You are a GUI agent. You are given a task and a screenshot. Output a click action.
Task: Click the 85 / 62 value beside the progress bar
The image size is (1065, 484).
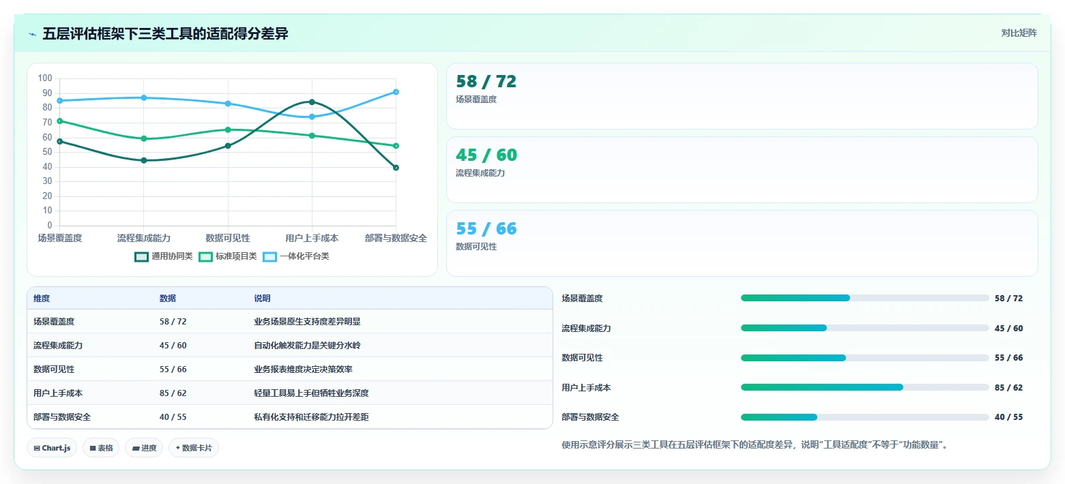tap(1009, 388)
